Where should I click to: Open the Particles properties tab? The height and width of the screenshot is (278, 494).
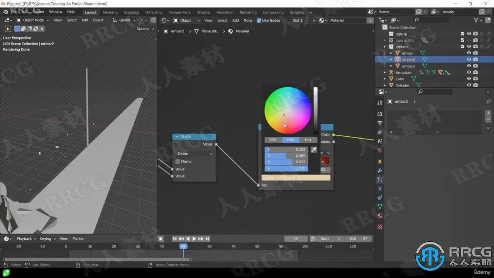point(380,180)
